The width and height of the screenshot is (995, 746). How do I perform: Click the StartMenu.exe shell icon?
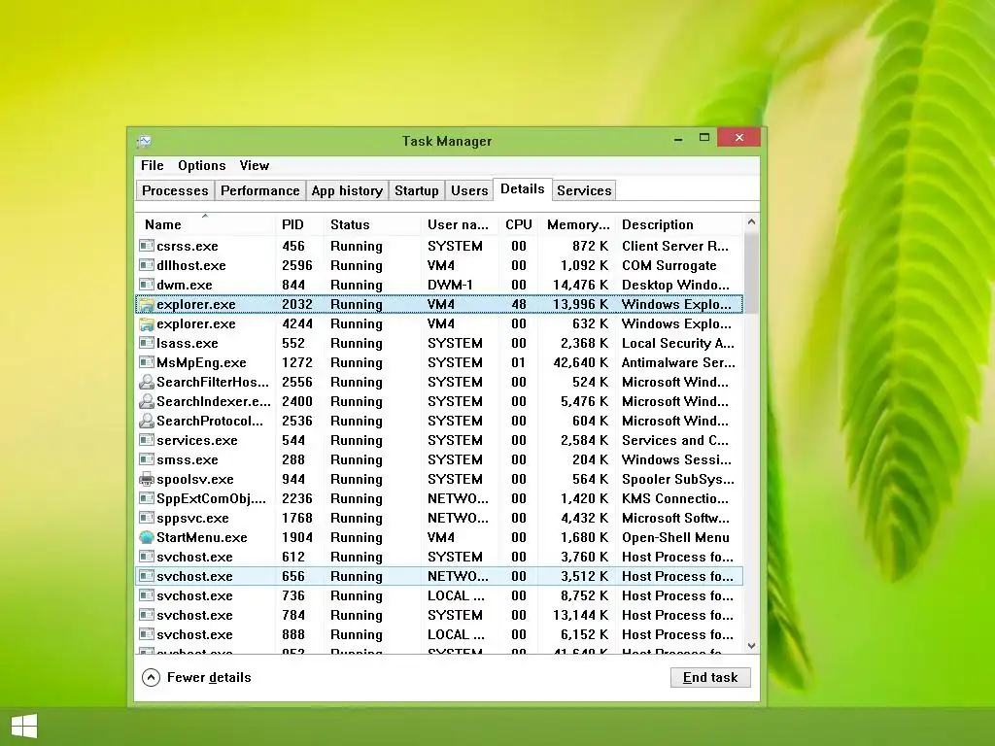[x=147, y=537]
